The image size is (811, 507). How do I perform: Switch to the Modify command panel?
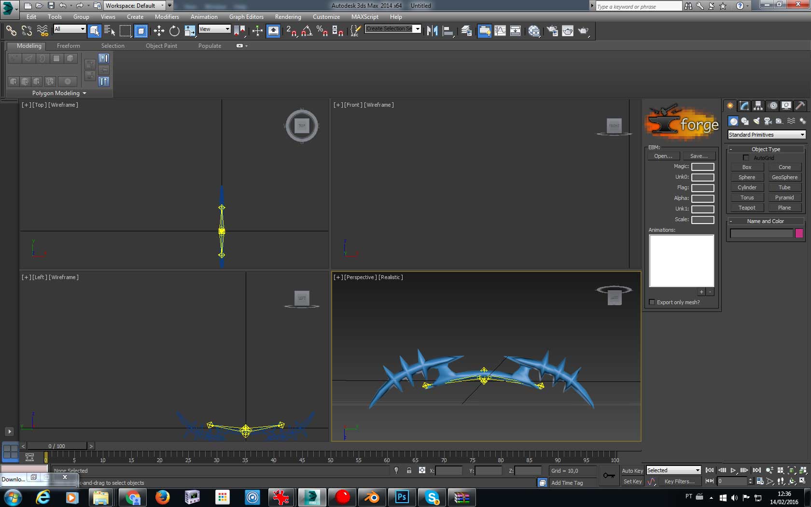click(744, 106)
